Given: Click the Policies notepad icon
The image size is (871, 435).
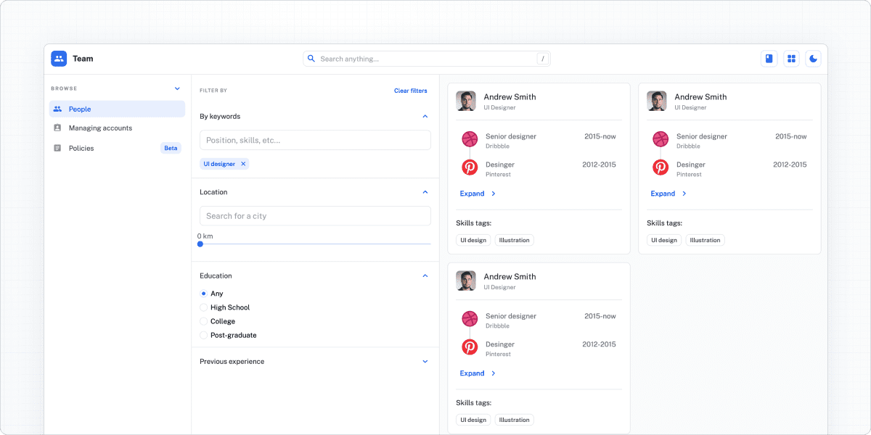Looking at the screenshot, I should tap(58, 148).
